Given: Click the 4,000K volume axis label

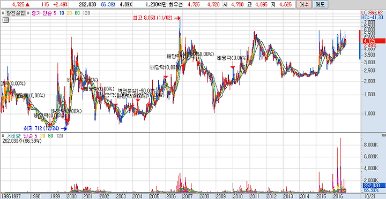Looking at the screenshot, I should [370, 169].
